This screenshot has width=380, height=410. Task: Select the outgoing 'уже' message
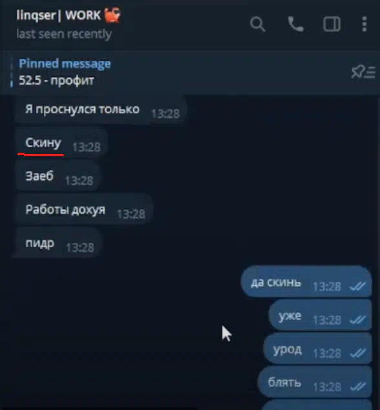(320, 316)
